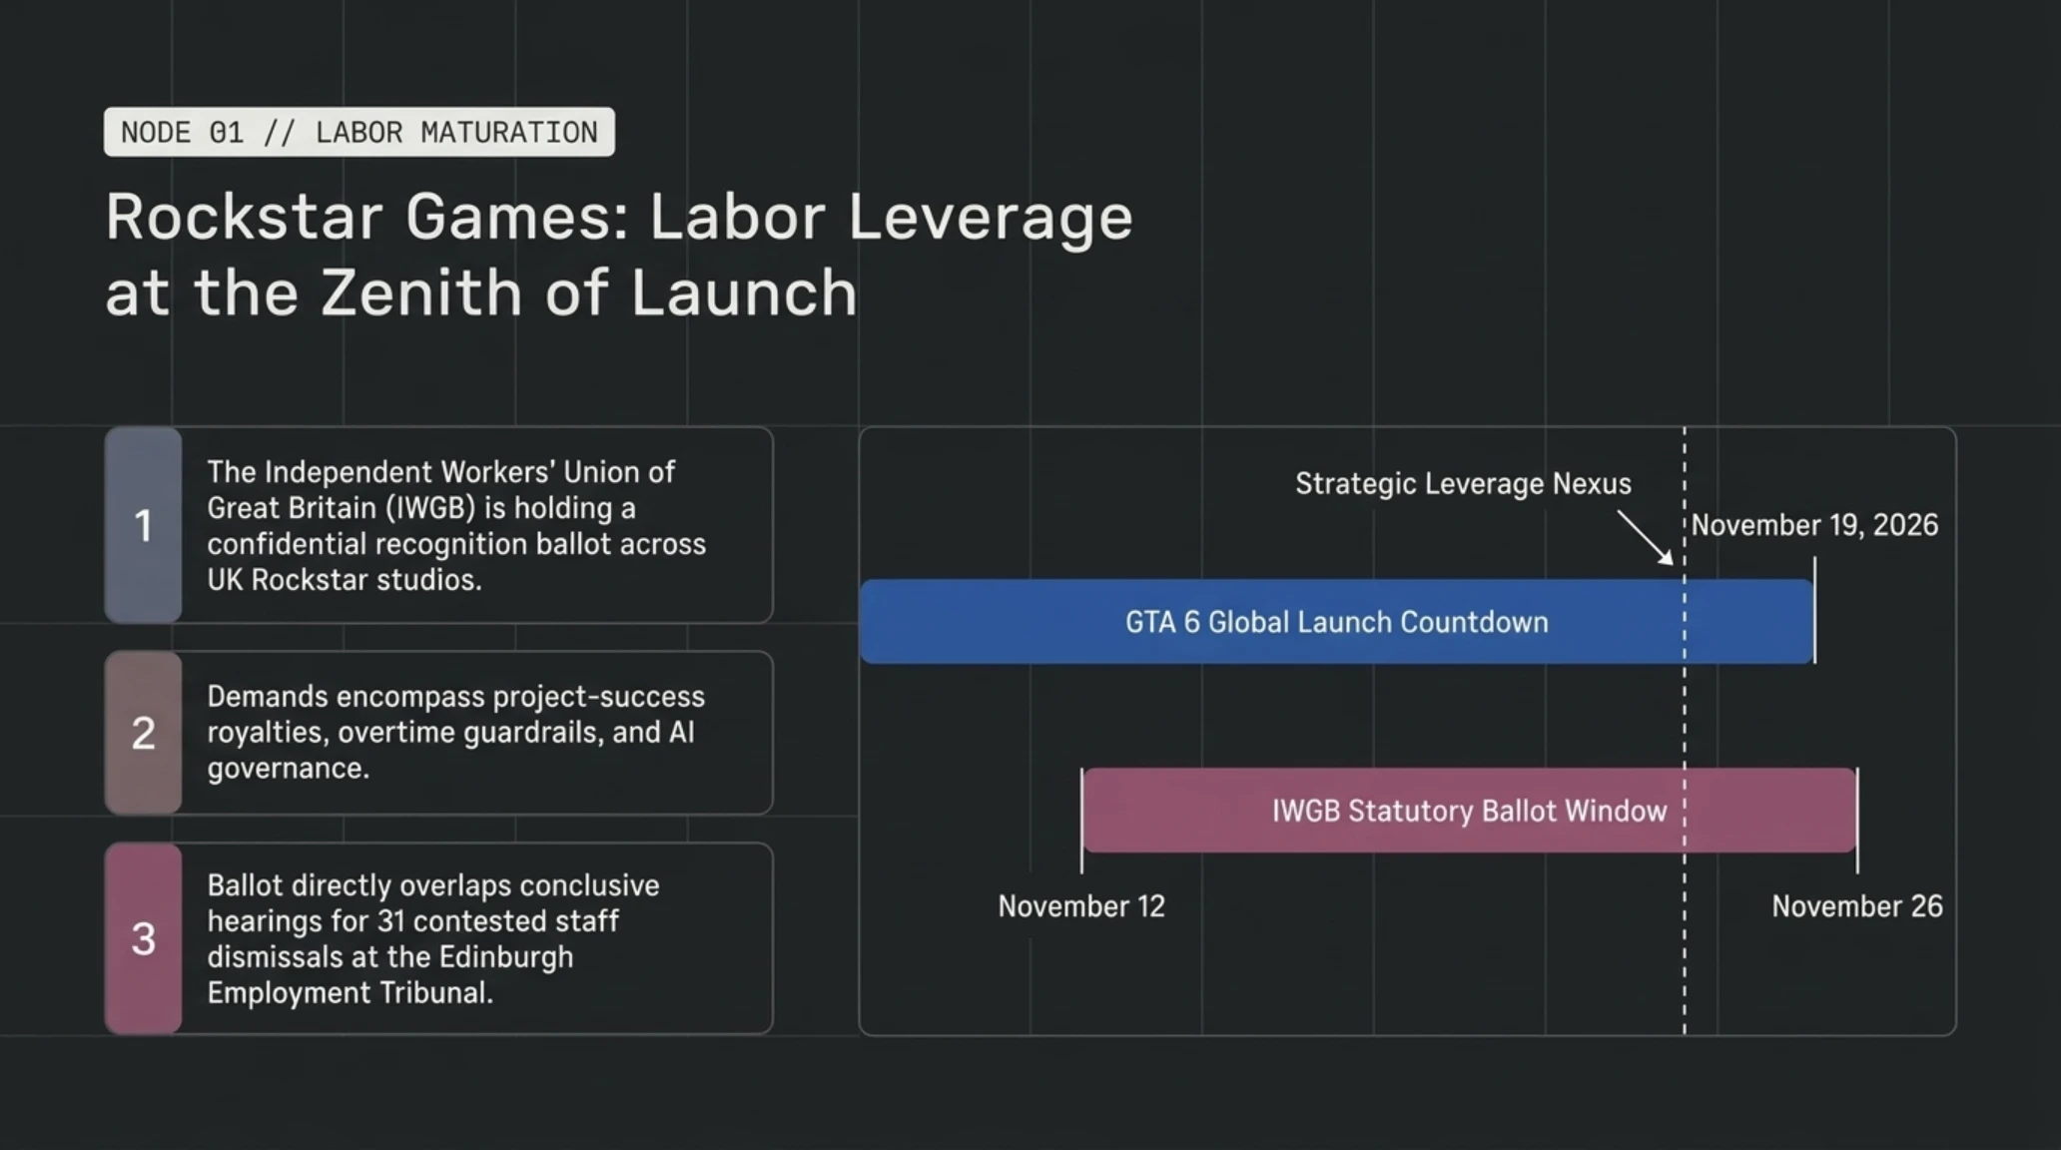This screenshot has width=2061, height=1150.
Task: Open the IWGB recognition ballot card text
Action: click(456, 525)
